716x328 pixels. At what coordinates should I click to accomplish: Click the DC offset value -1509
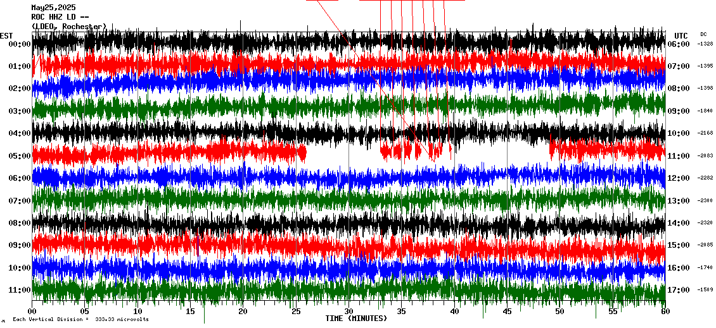coord(705,290)
